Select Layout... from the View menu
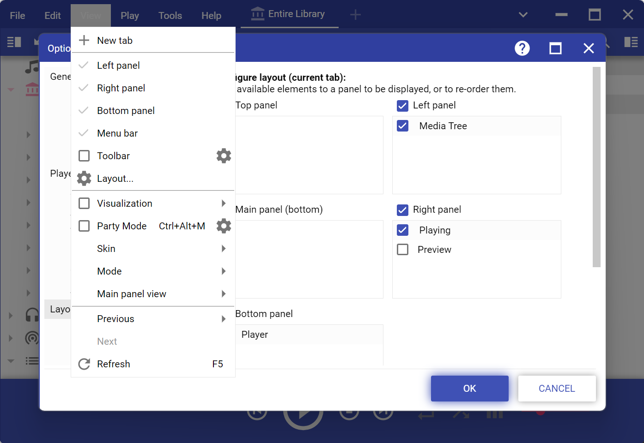The width and height of the screenshot is (644, 443). [x=115, y=179]
